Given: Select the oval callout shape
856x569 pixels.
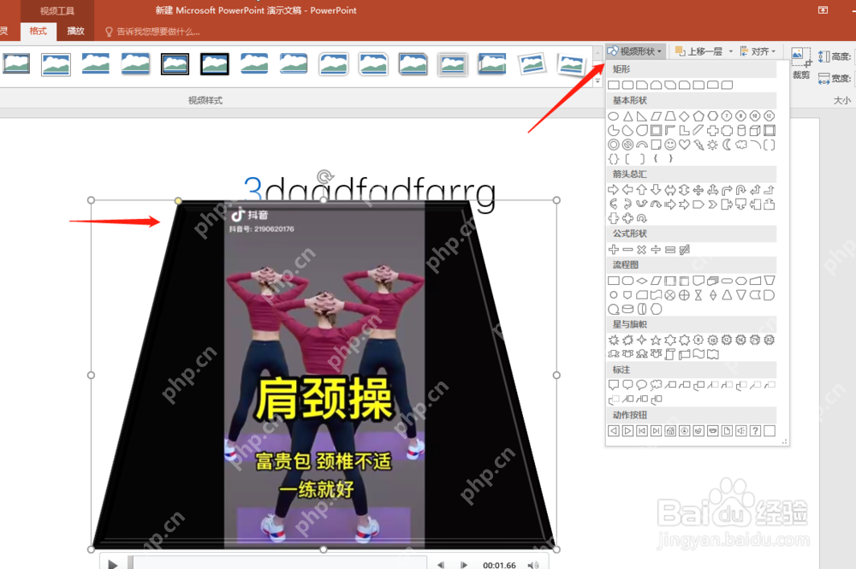Looking at the screenshot, I should pos(641,384).
